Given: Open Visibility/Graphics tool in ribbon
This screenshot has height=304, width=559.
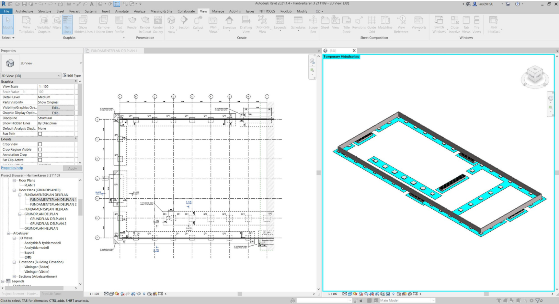Looking at the screenshot, I should point(44,24).
